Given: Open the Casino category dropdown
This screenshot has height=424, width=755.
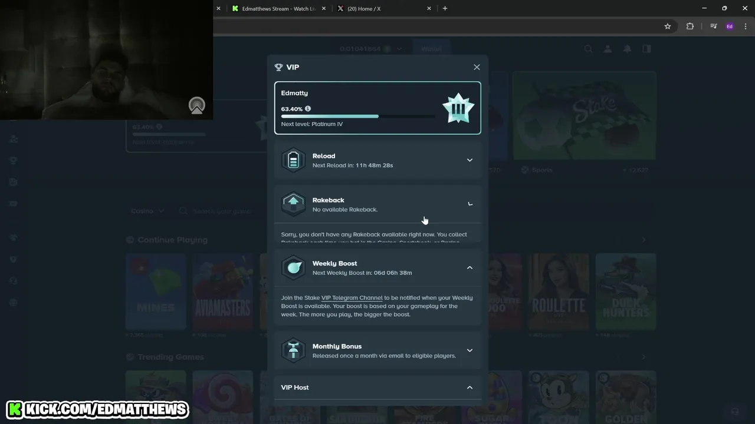Looking at the screenshot, I should tap(147, 211).
